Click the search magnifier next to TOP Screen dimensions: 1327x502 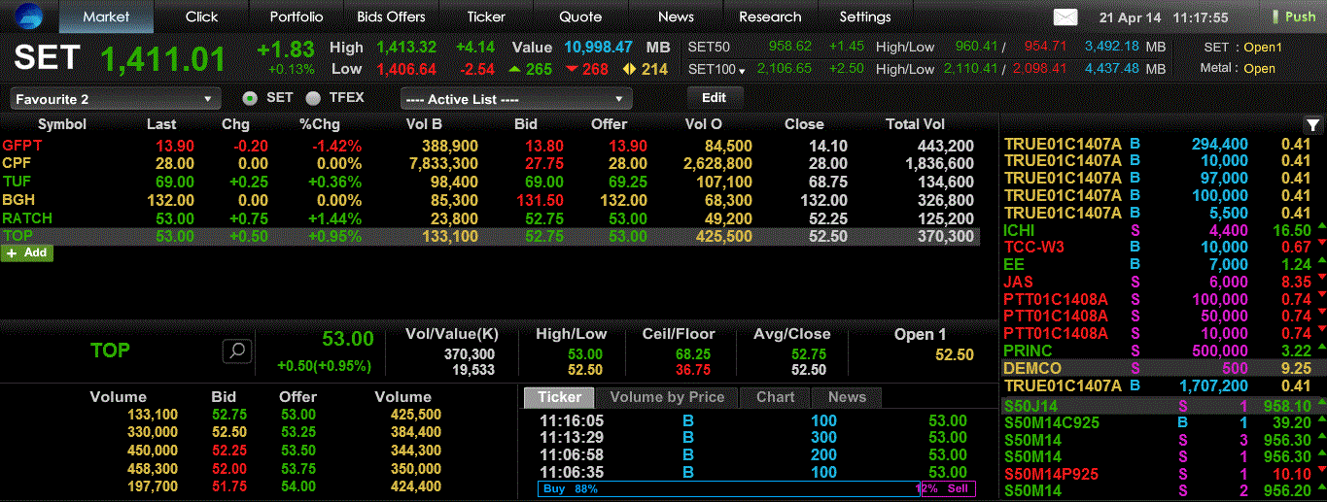237,351
